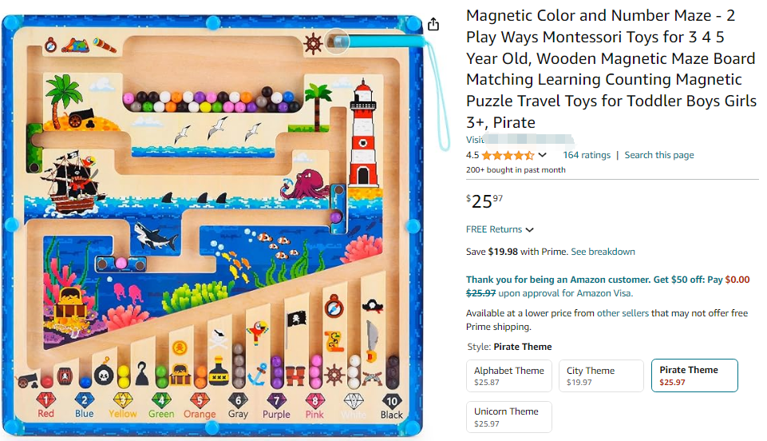
Task: Open See breakdown for Prime savings
Action: coord(603,252)
